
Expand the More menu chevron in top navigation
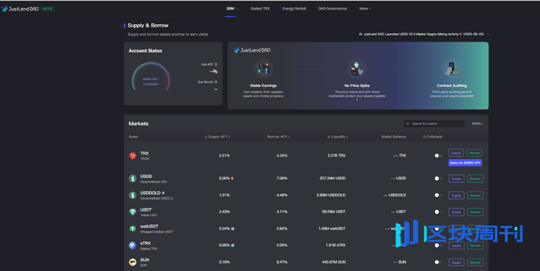click(370, 8)
